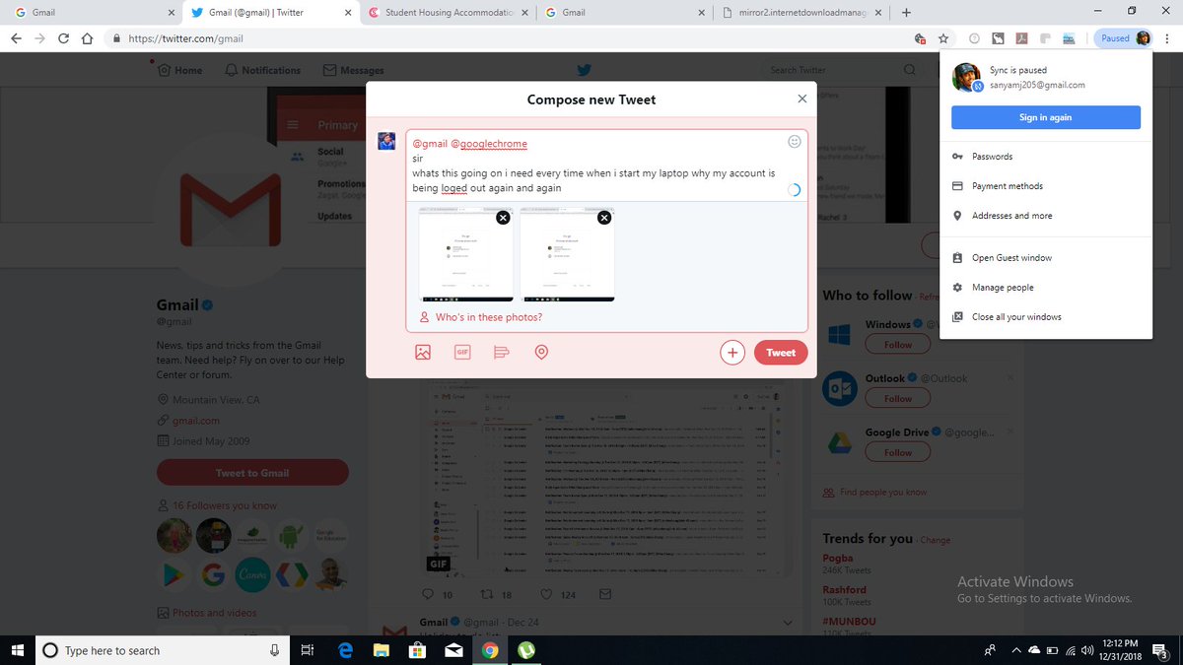
Task: Click the Paused profile chip
Action: pos(1123,38)
